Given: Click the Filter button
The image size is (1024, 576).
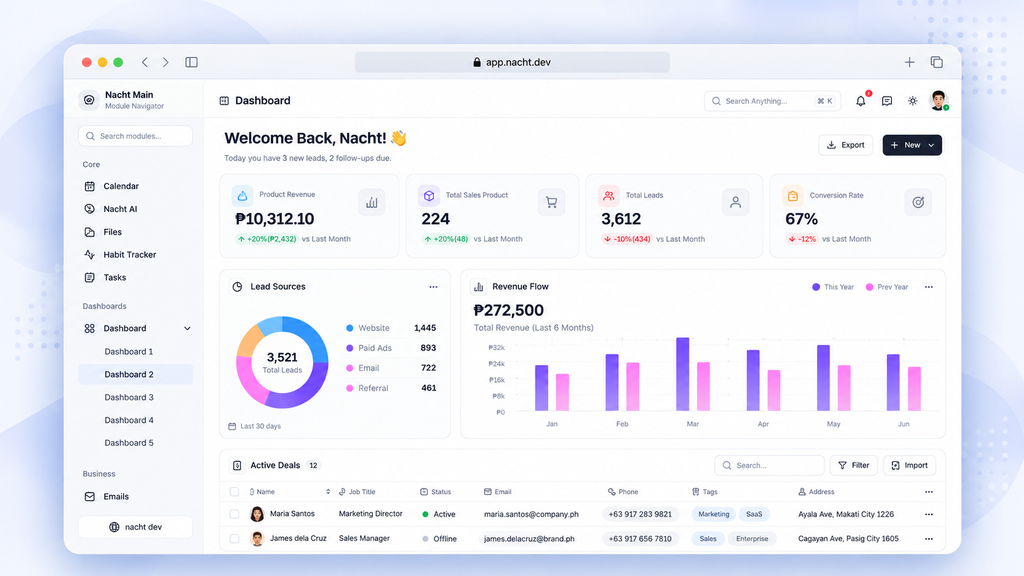Looking at the screenshot, I should tap(854, 465).
